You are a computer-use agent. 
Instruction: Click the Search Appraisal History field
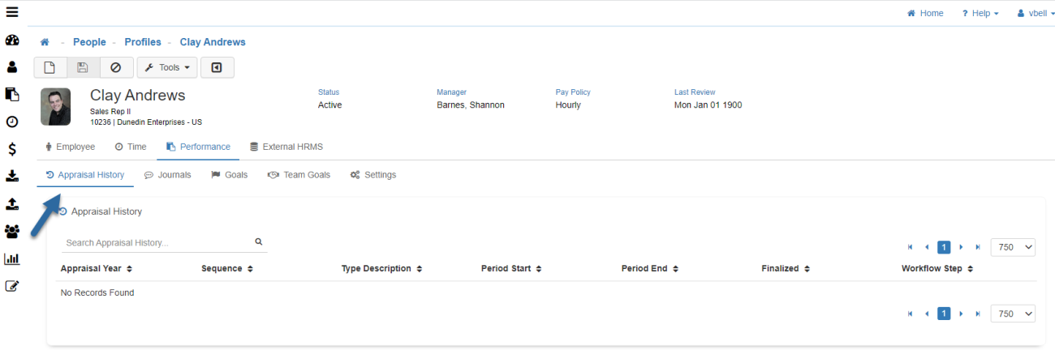(157, 242)
